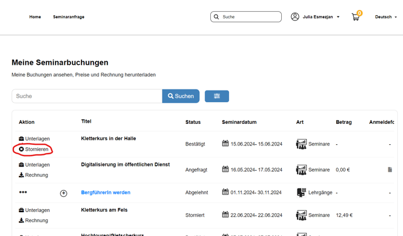Click calendar icon for Kletterkurs in der Halle
The image size is (403, 236).
[226, 144]
